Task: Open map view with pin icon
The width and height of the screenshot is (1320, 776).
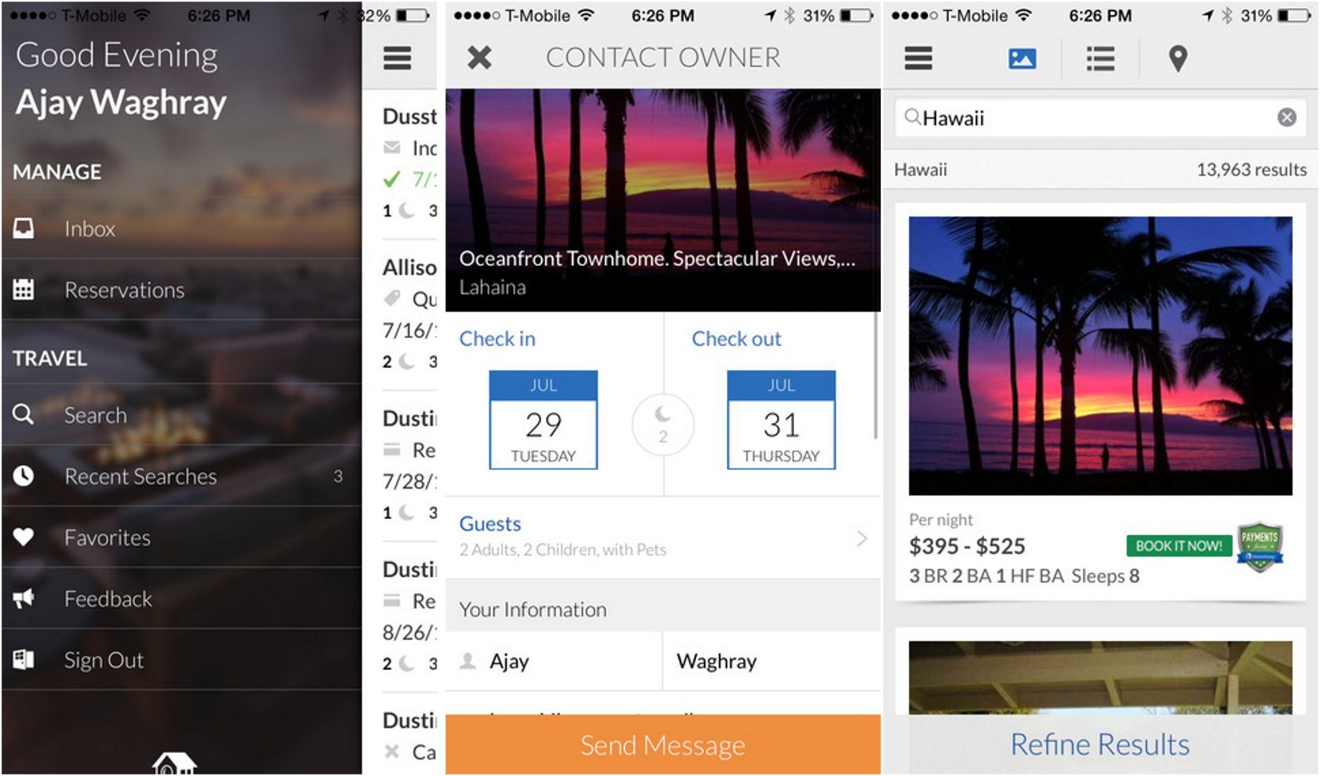Action: click(x=1177, y=58)
